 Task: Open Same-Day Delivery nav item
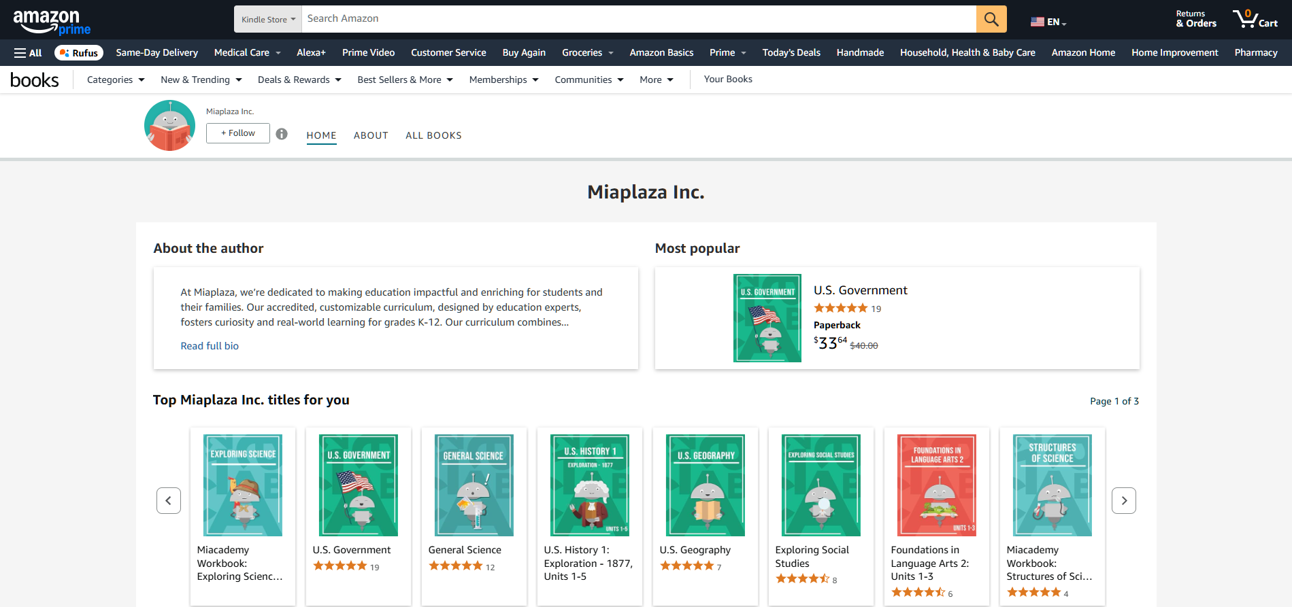pos(157,52)
